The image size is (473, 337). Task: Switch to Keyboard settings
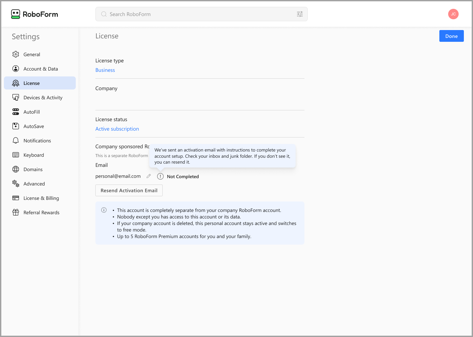34,155
